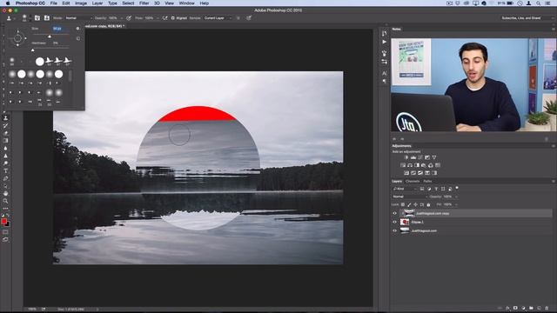Enable airbrush-style build-up icon

164,17
